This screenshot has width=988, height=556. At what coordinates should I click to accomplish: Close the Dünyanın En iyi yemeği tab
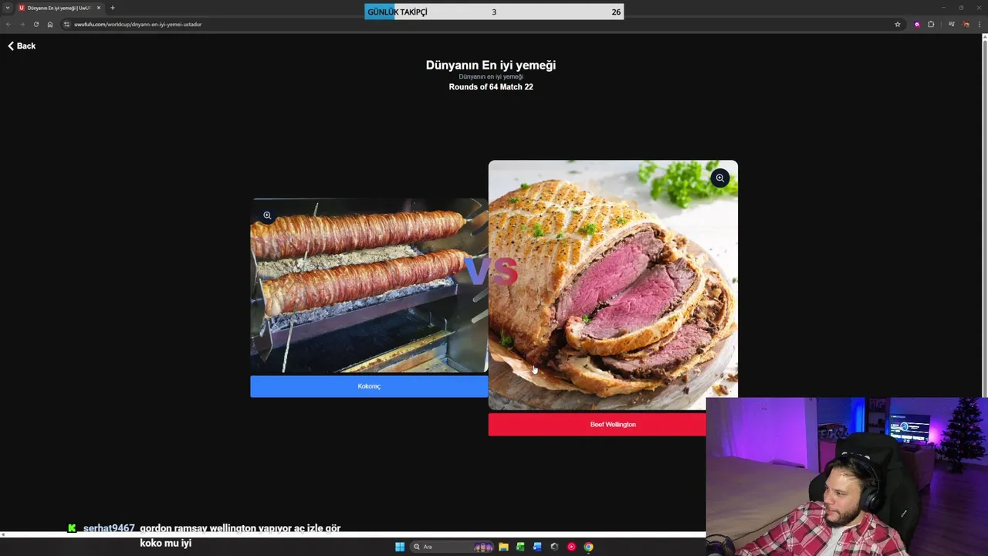pos(99,8)
